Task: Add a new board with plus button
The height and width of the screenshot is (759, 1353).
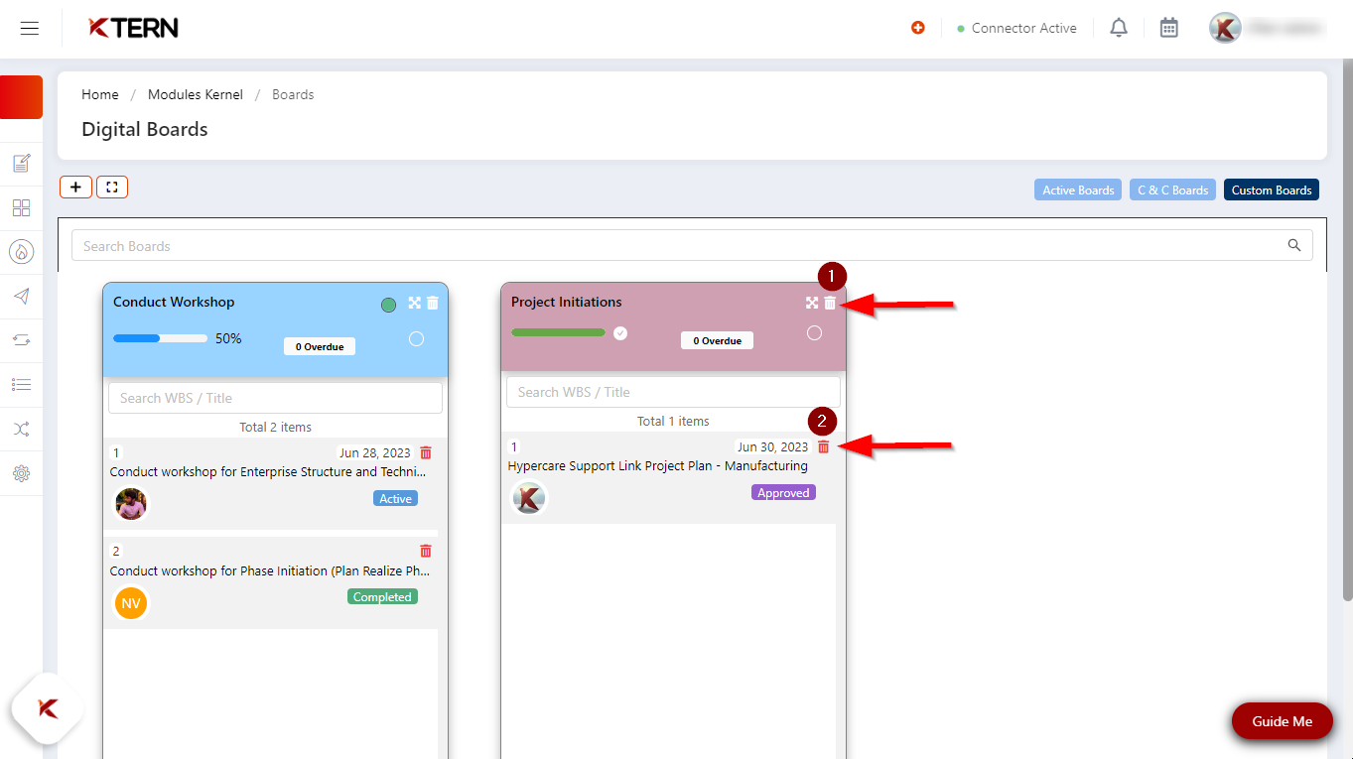Action: (75, 187)
